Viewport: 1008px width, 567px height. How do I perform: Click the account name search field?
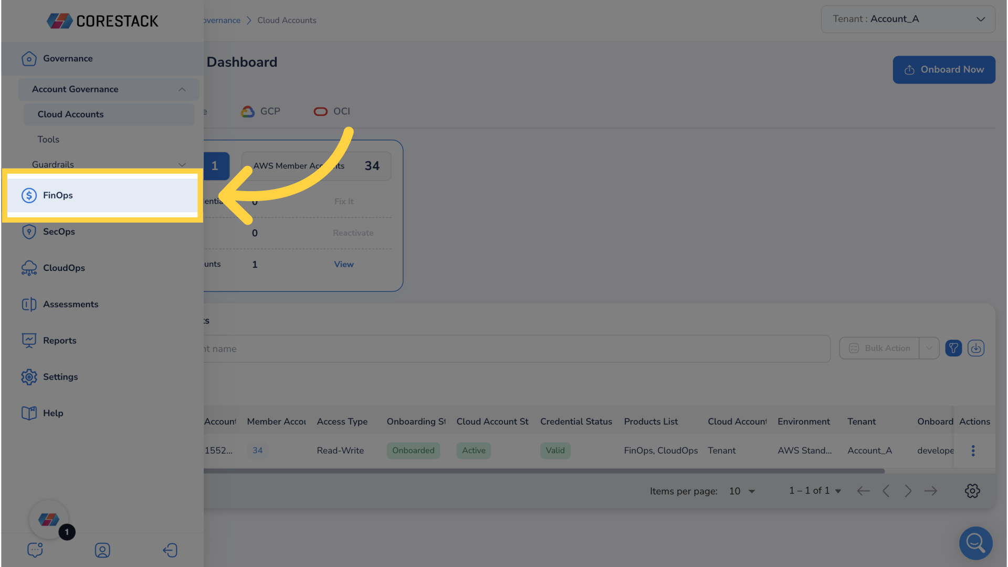pos(517,349)
